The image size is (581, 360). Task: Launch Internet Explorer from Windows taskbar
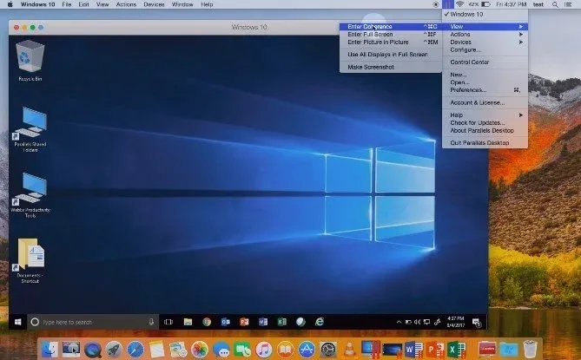(x=320, y=322)
